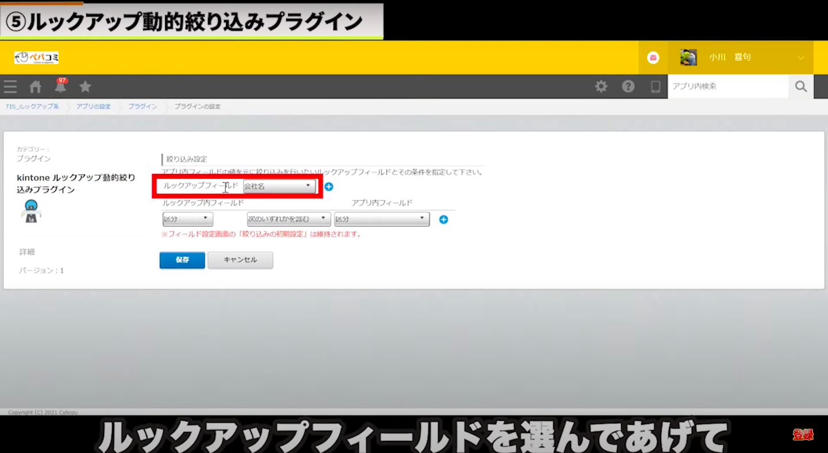Click the help question mark icon
This screenshot has height=453, width=828.
(x=628, y=87)
